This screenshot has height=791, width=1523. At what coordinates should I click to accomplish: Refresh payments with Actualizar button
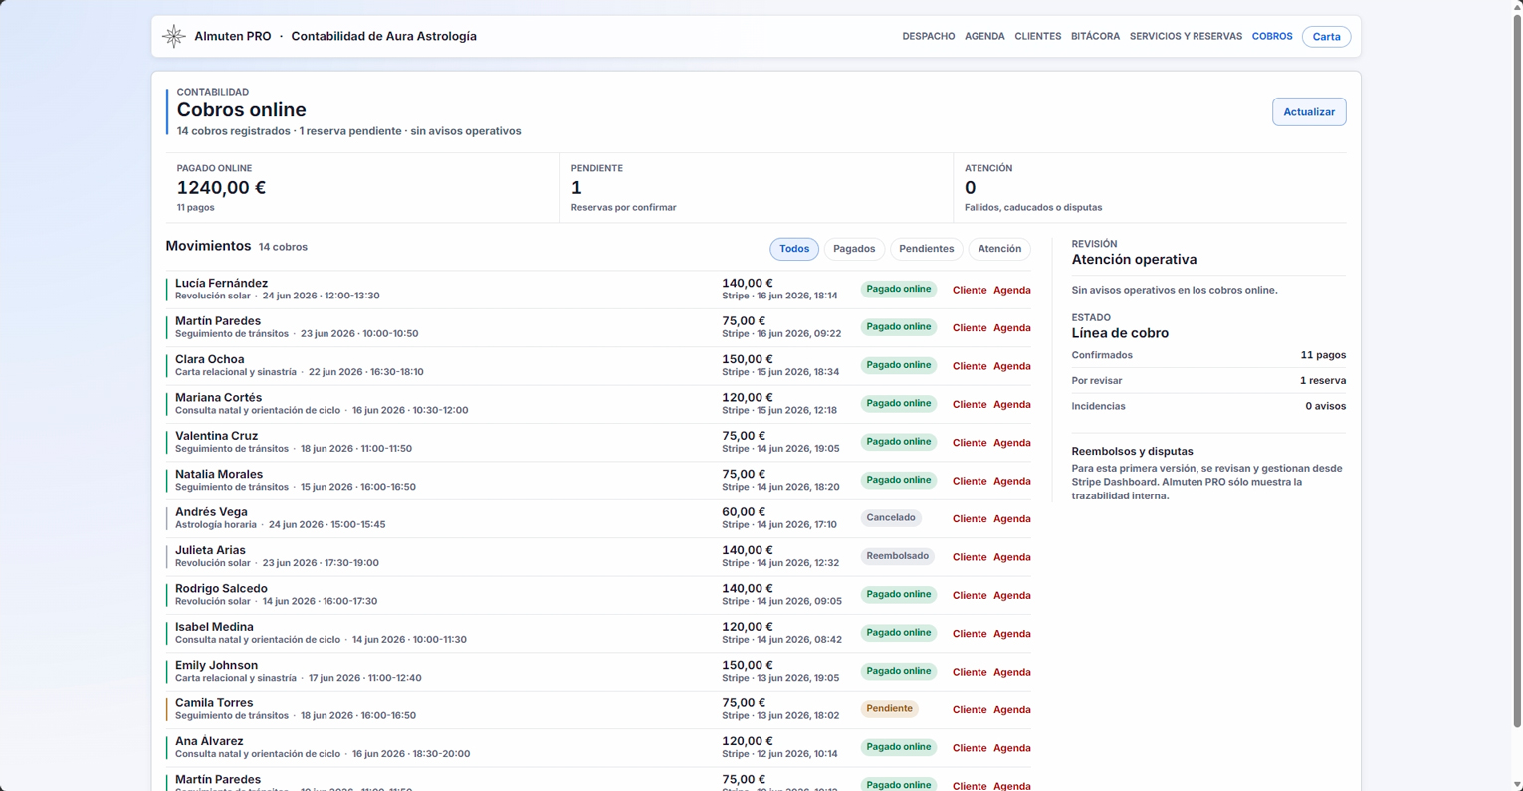click(x=1309, y=112)
